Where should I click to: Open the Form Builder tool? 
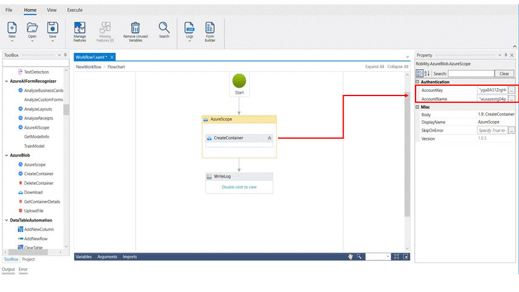tap(210, 27)
